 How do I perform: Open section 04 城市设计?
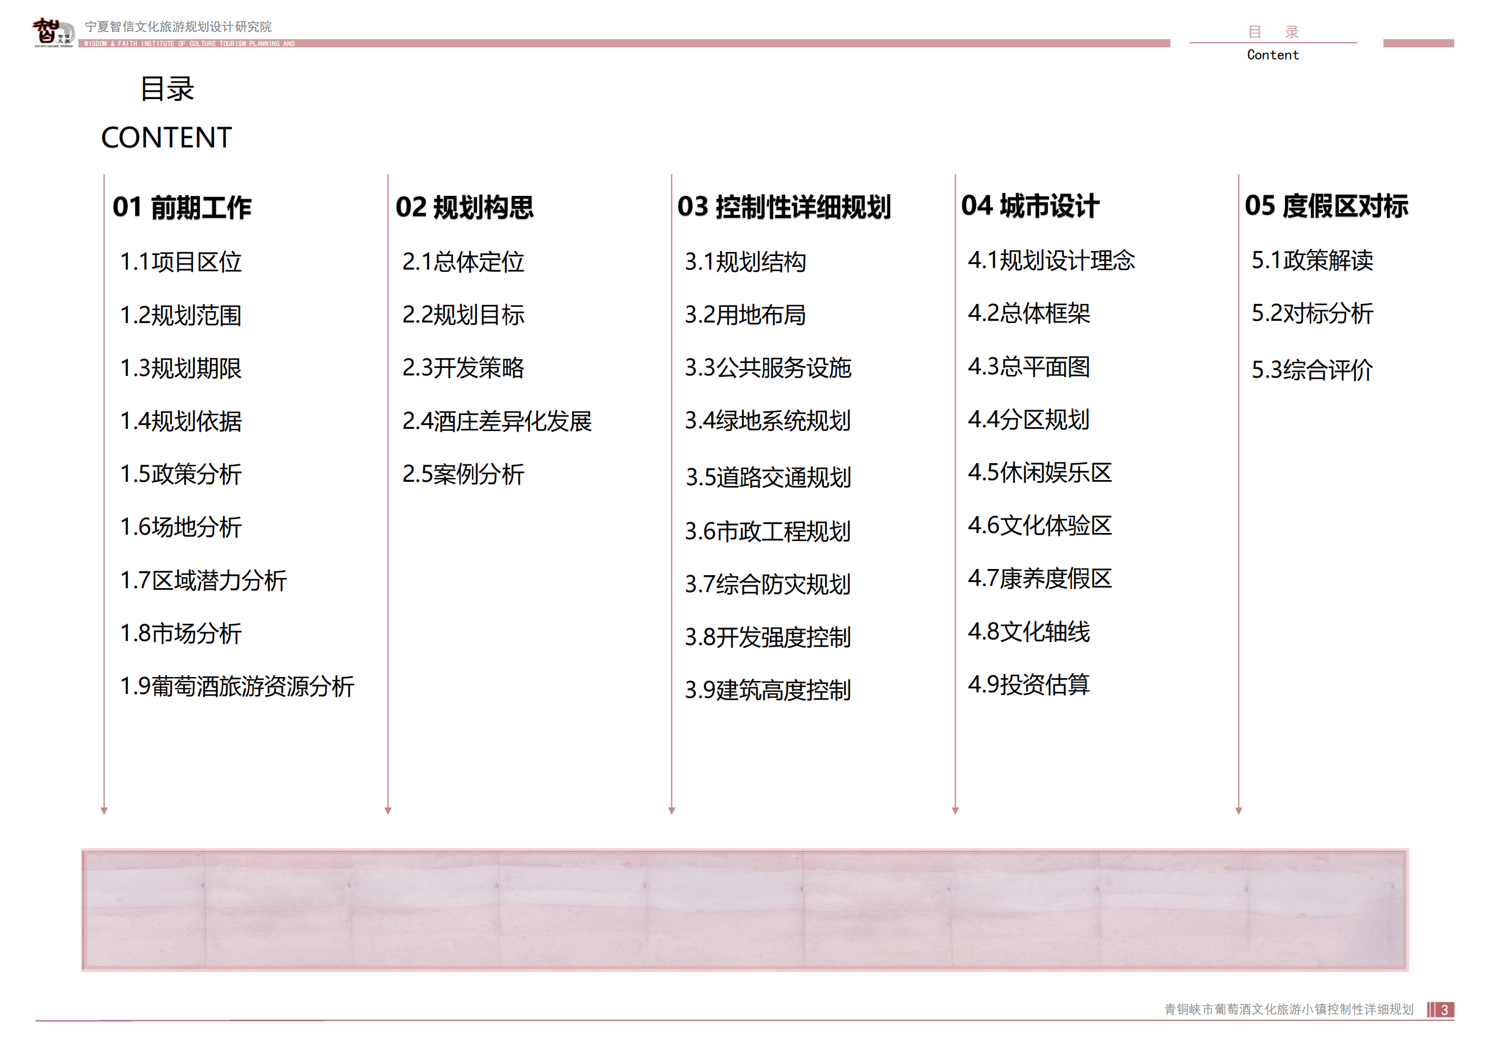click(x=1030, y=209)
